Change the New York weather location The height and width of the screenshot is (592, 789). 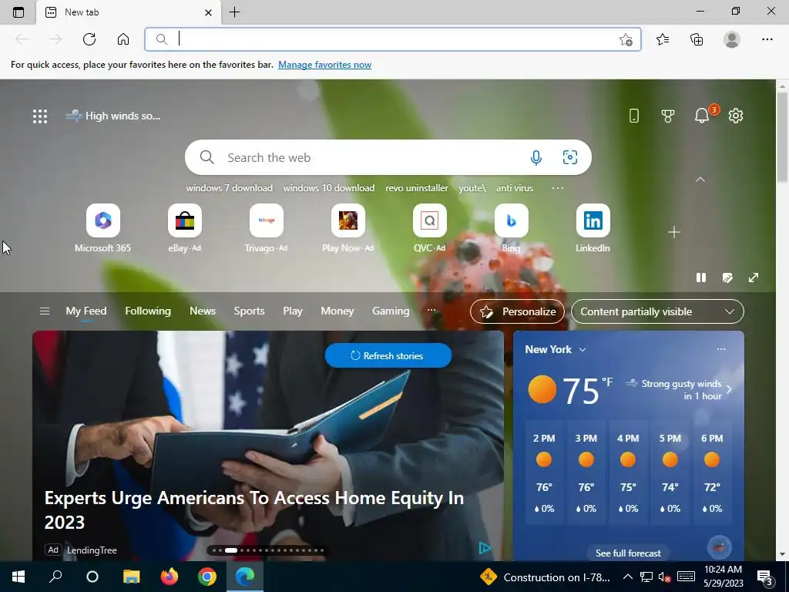tap(556, 349)
